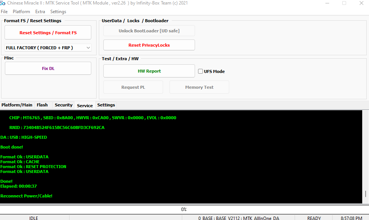369x220 pixels.
Task: Switch to the Settings tab below panels
Action: coord(106,105)
